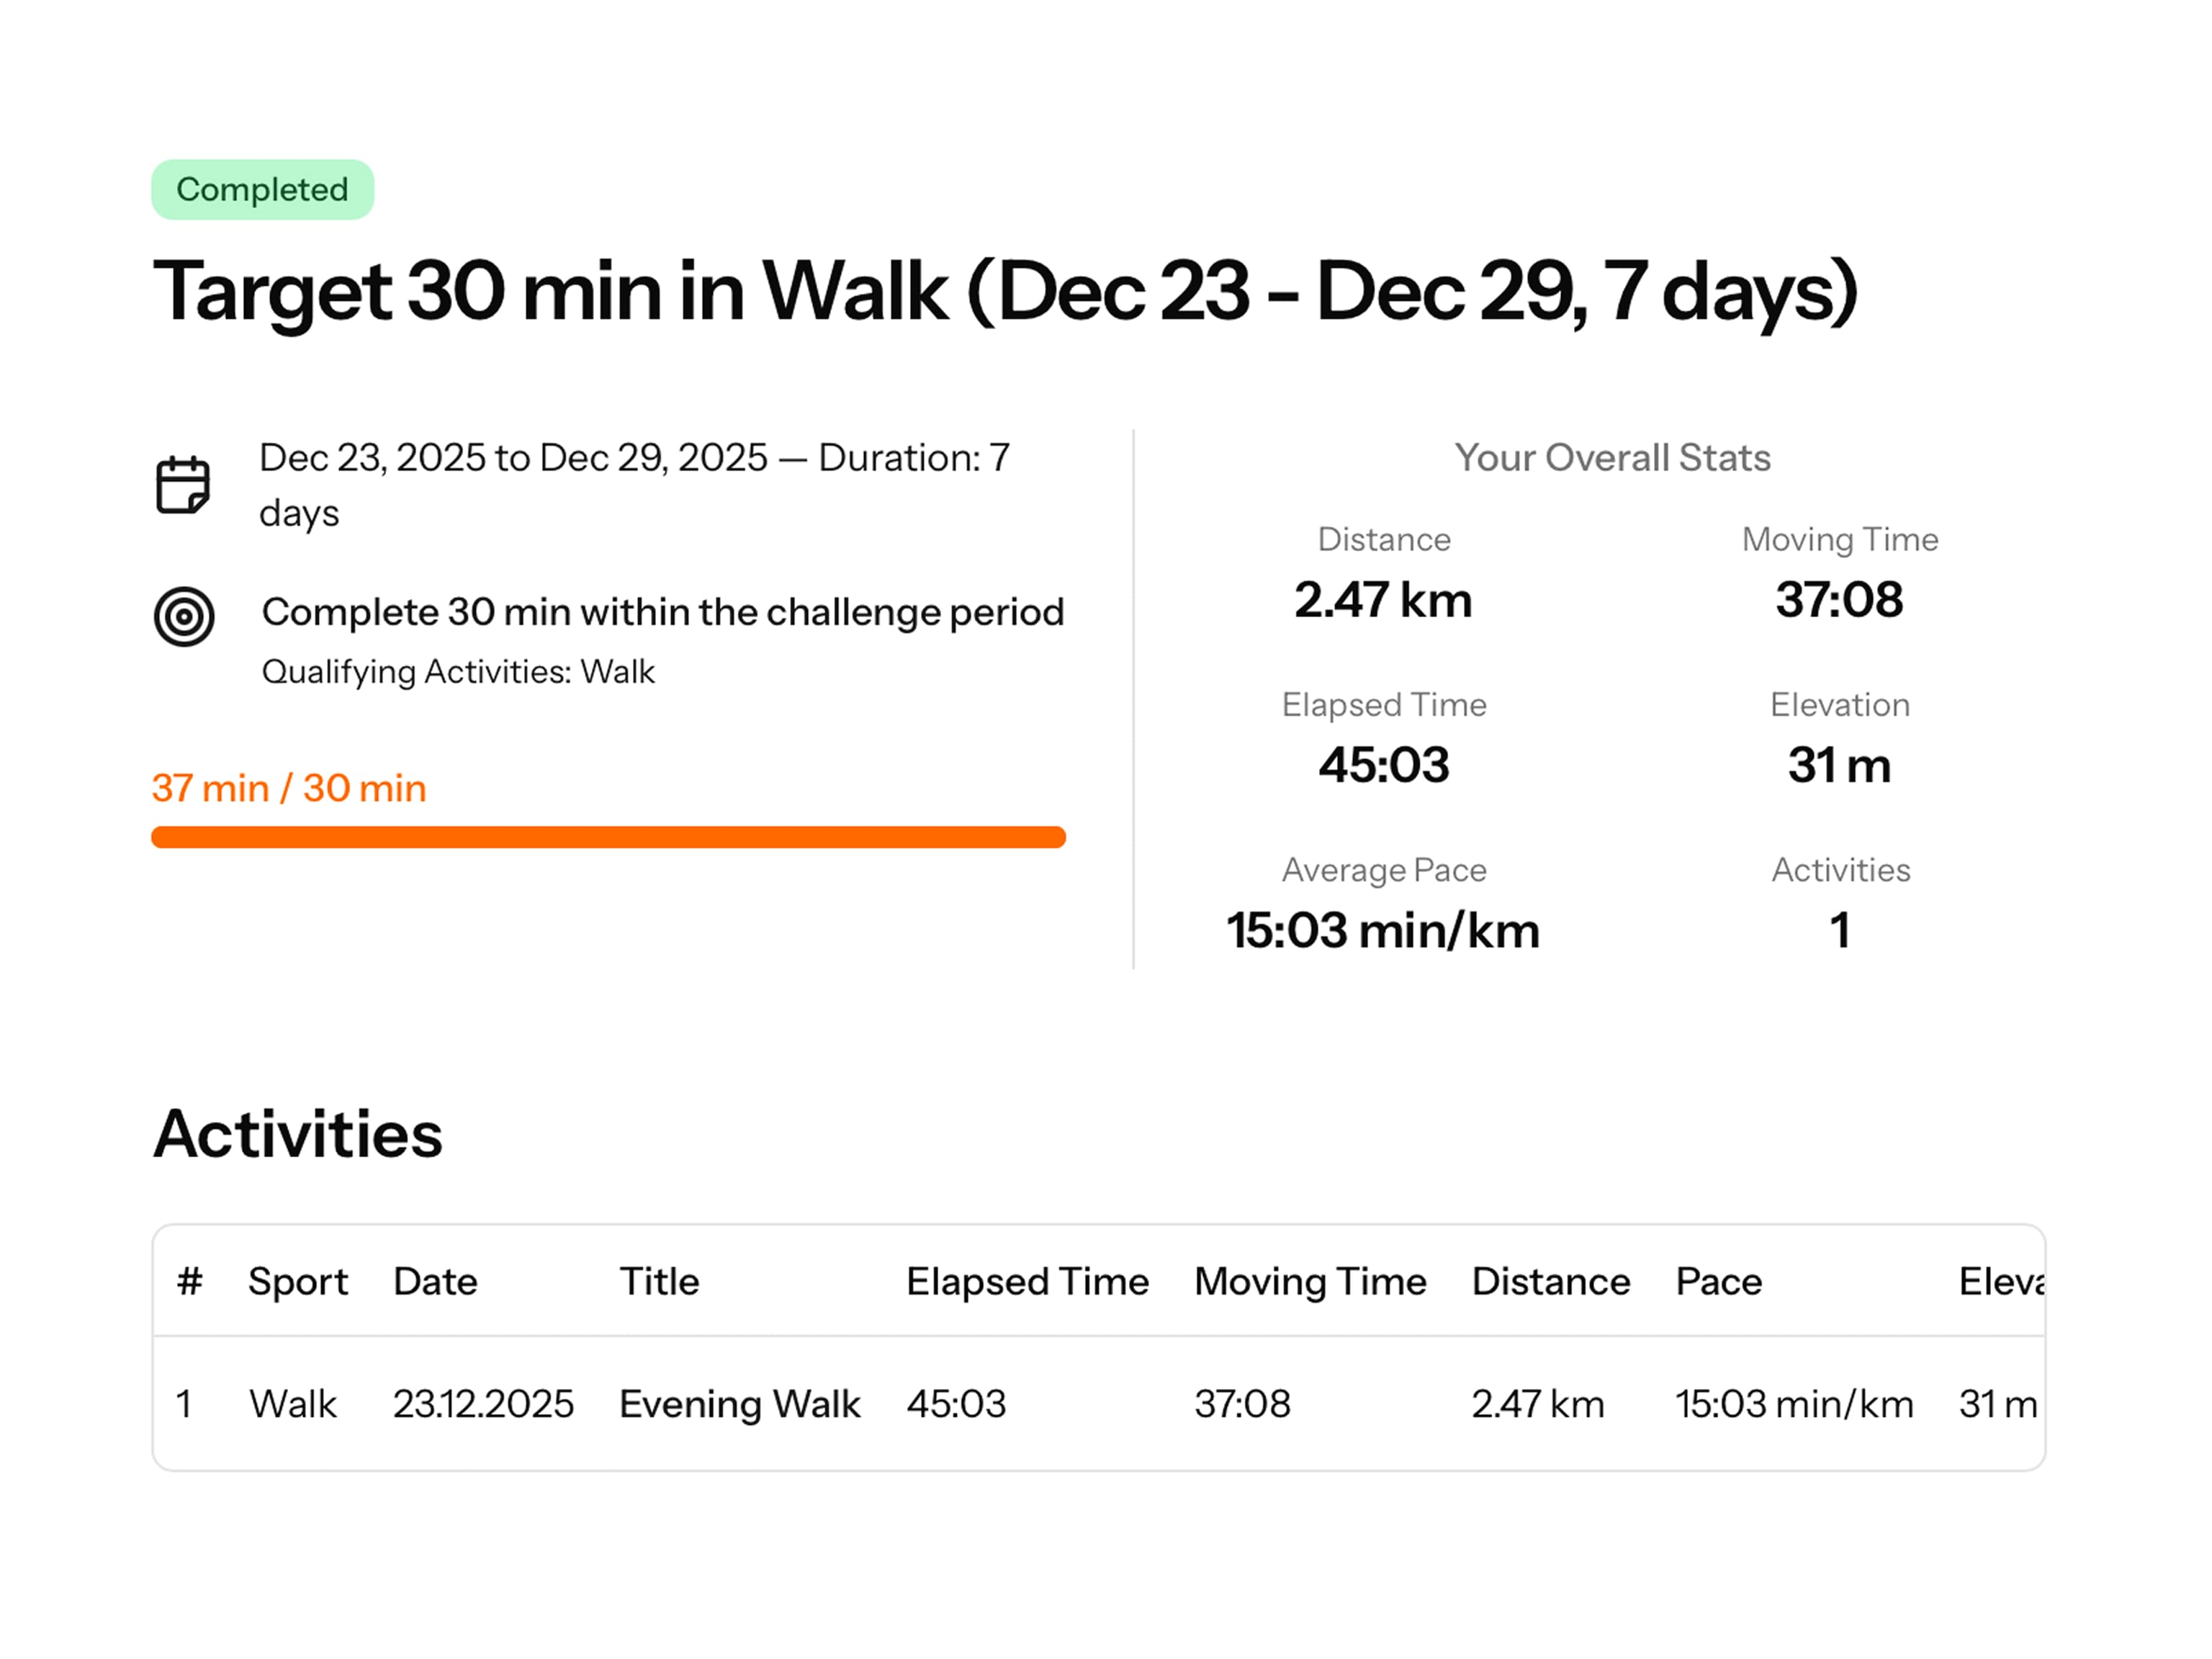Sort by Moving Time column header
The image size is (2212, 1659).
click(x=1310, y=1281)
